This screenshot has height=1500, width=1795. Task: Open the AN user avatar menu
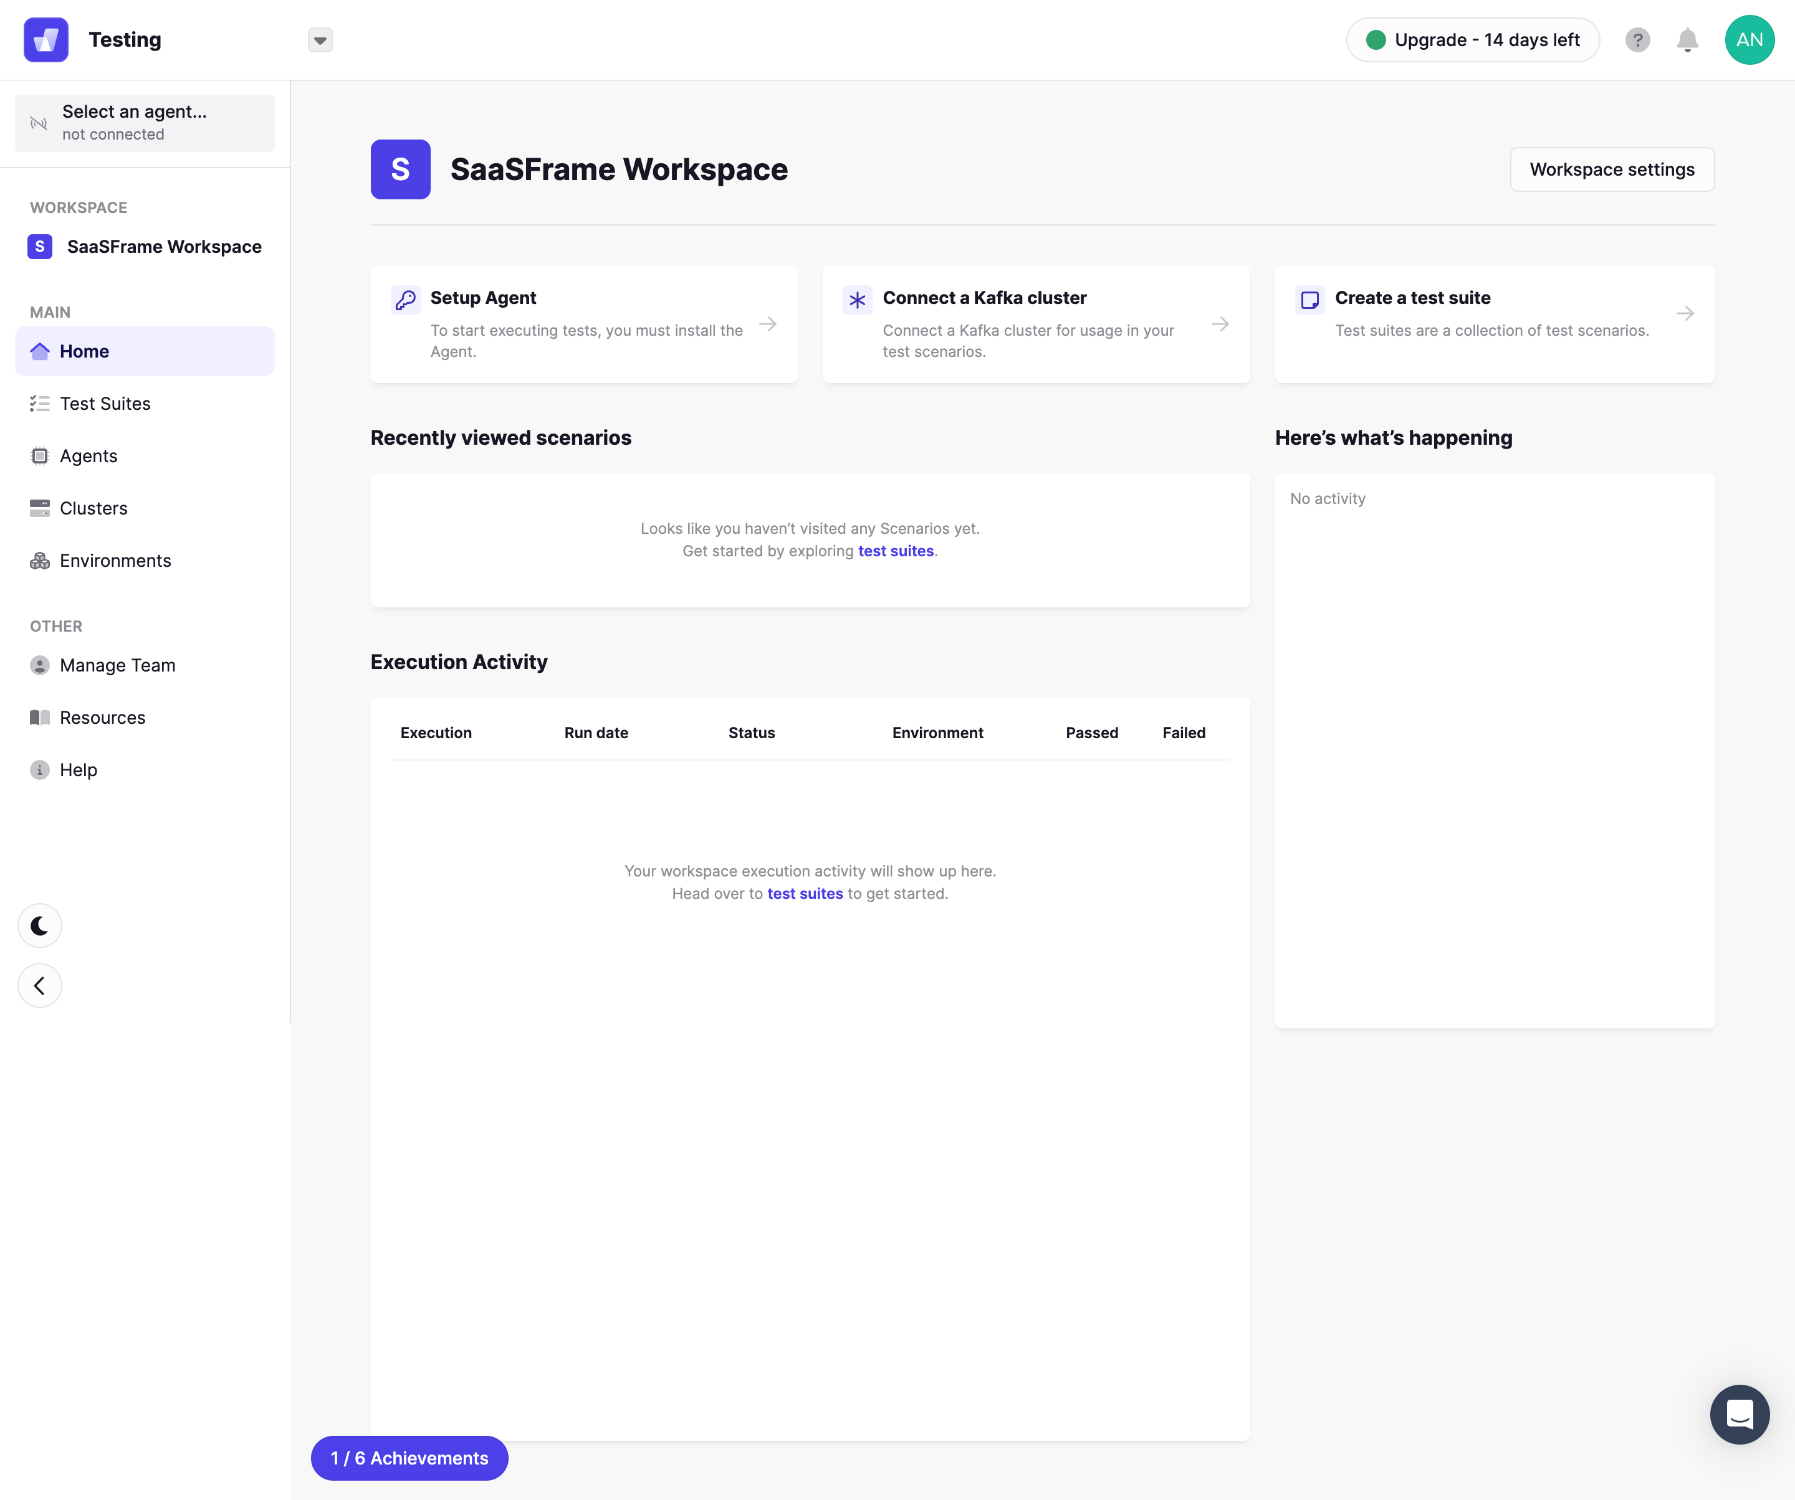1749,40
